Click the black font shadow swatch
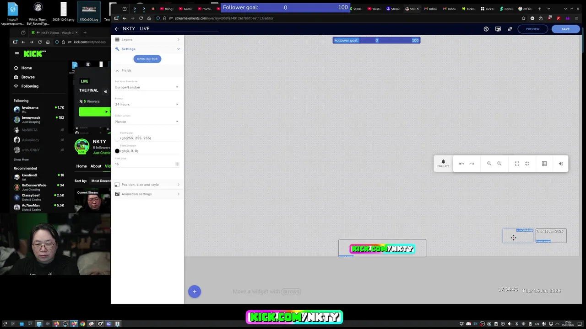 117,151
